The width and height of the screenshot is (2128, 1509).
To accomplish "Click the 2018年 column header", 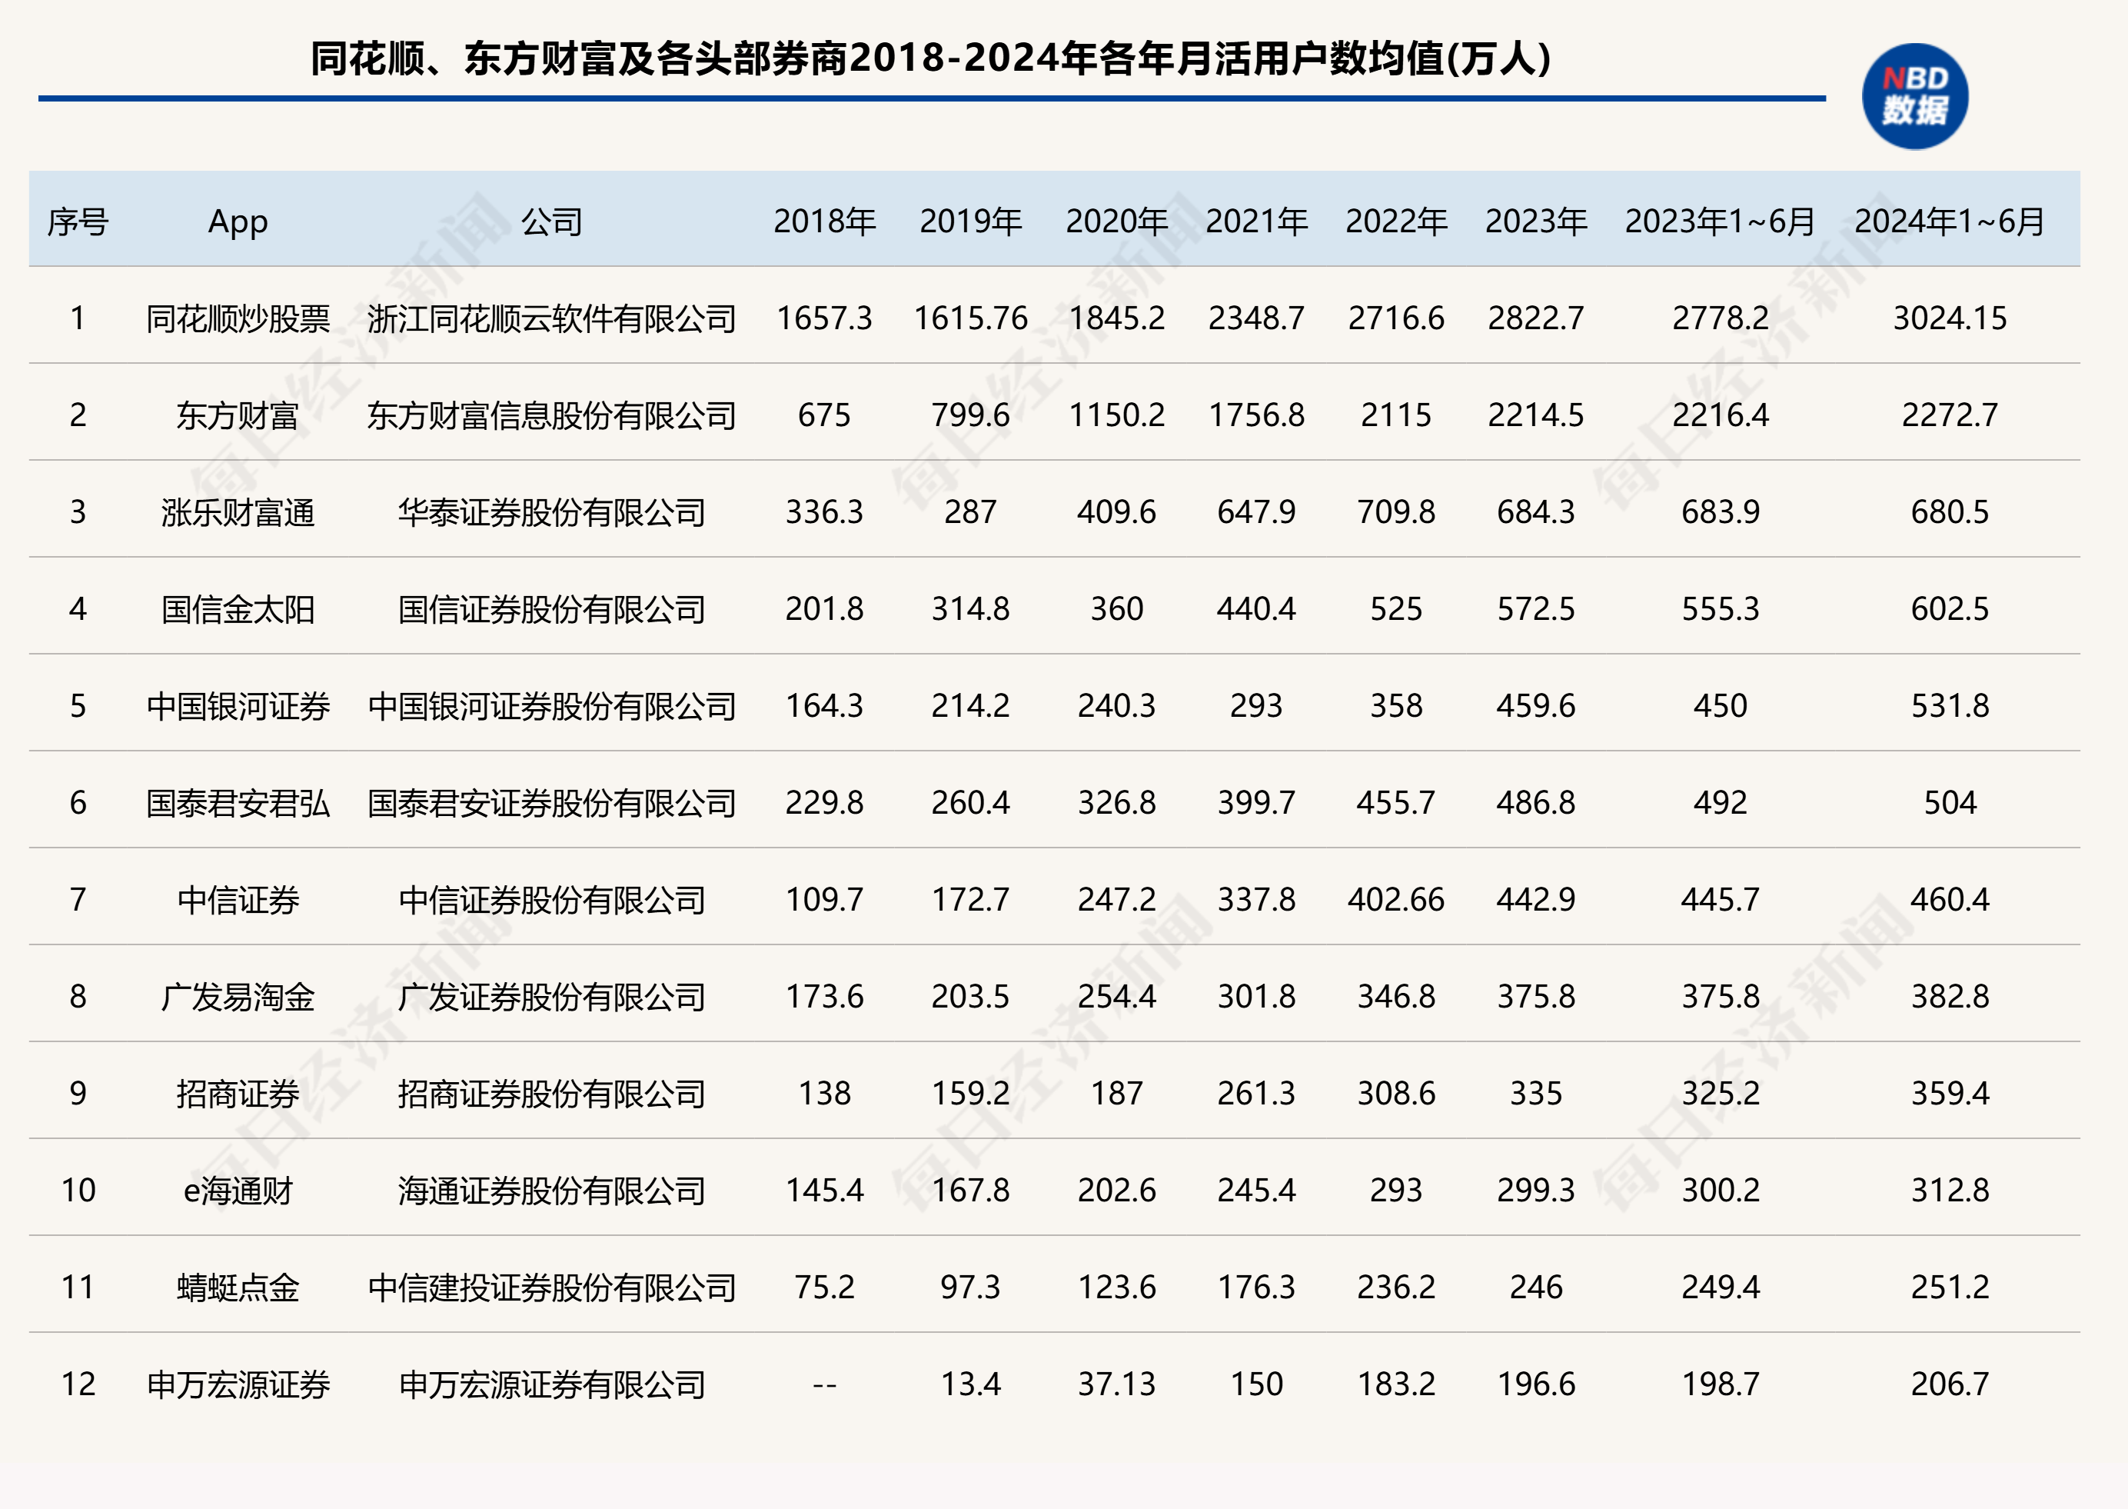I will coord(824,222).
